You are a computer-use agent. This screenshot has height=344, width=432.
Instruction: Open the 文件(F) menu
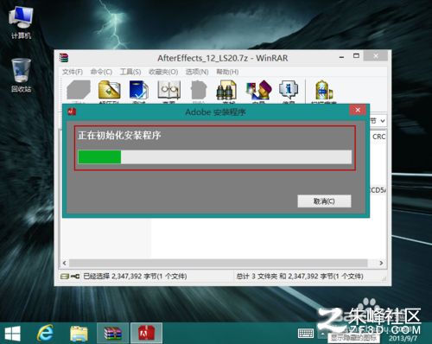click(73, 72)
